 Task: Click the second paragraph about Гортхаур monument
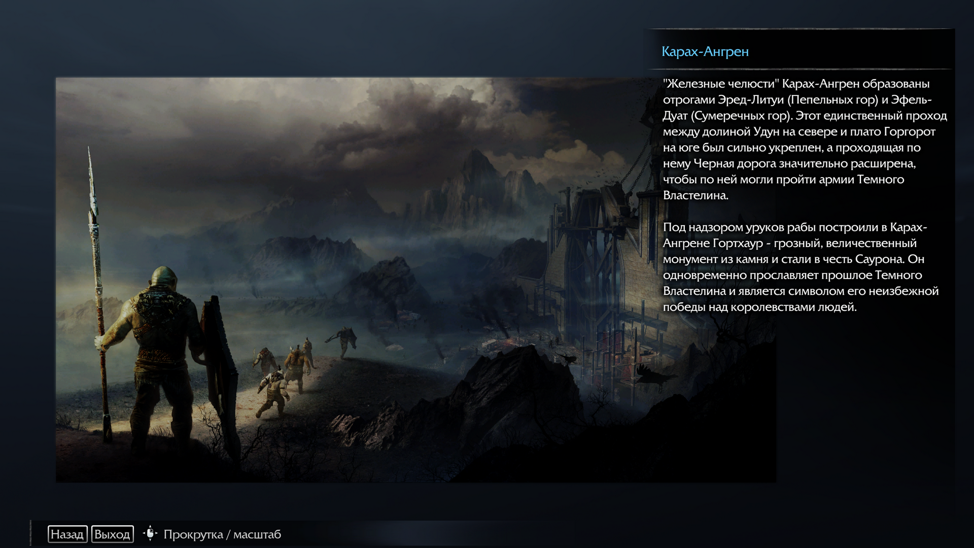click(x=801, y=267)
